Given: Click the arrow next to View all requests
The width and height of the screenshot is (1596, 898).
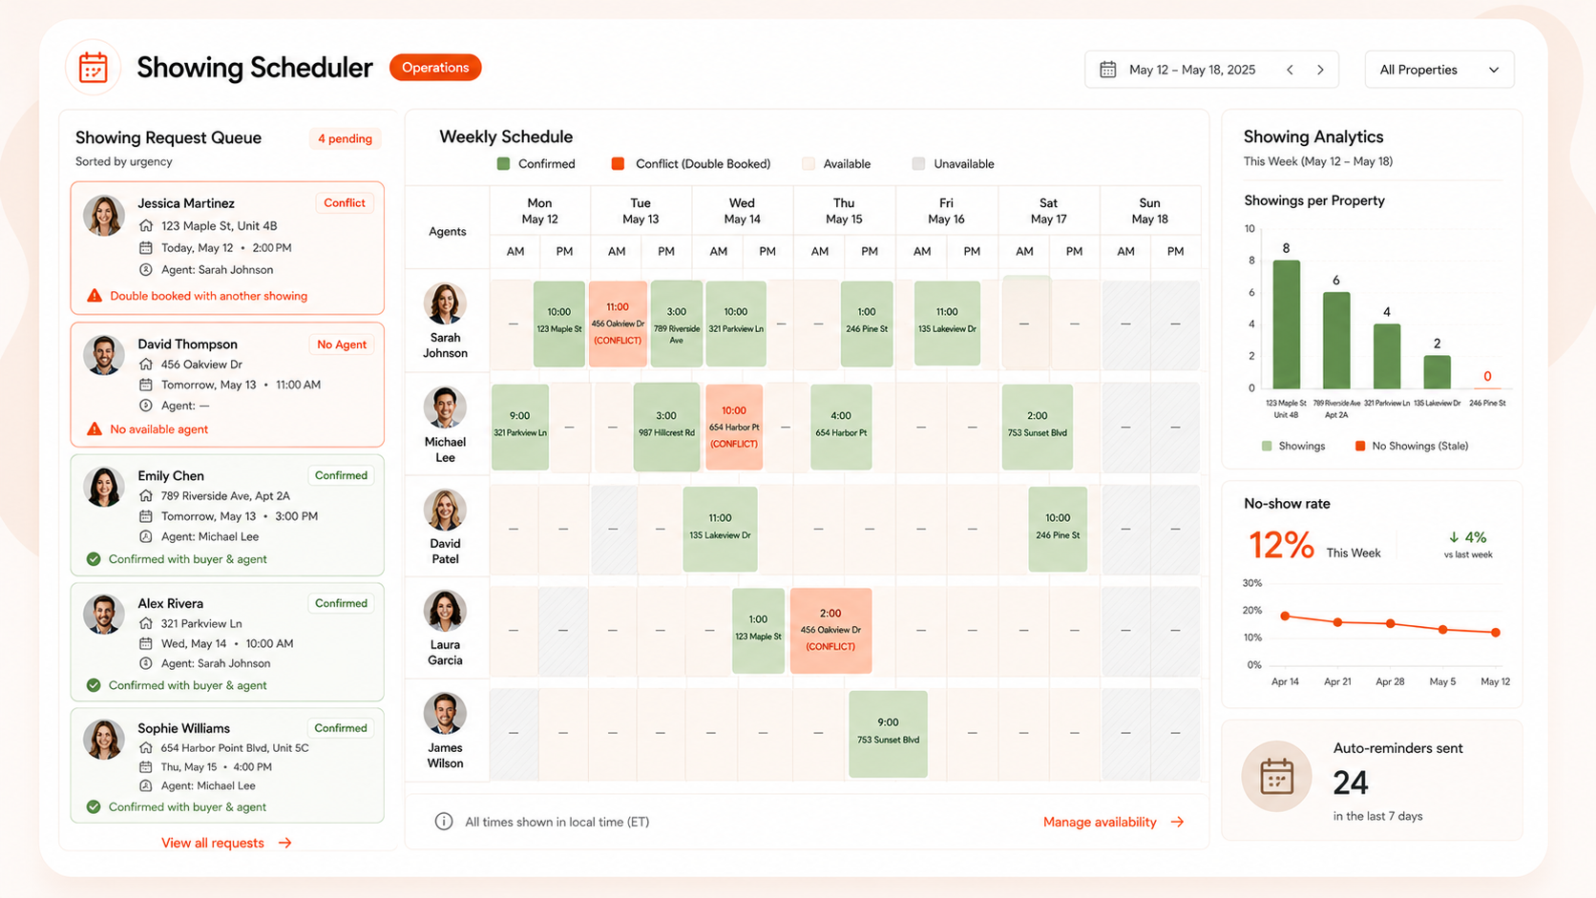Looking at the screenshot, I should (x=284, y=843).
